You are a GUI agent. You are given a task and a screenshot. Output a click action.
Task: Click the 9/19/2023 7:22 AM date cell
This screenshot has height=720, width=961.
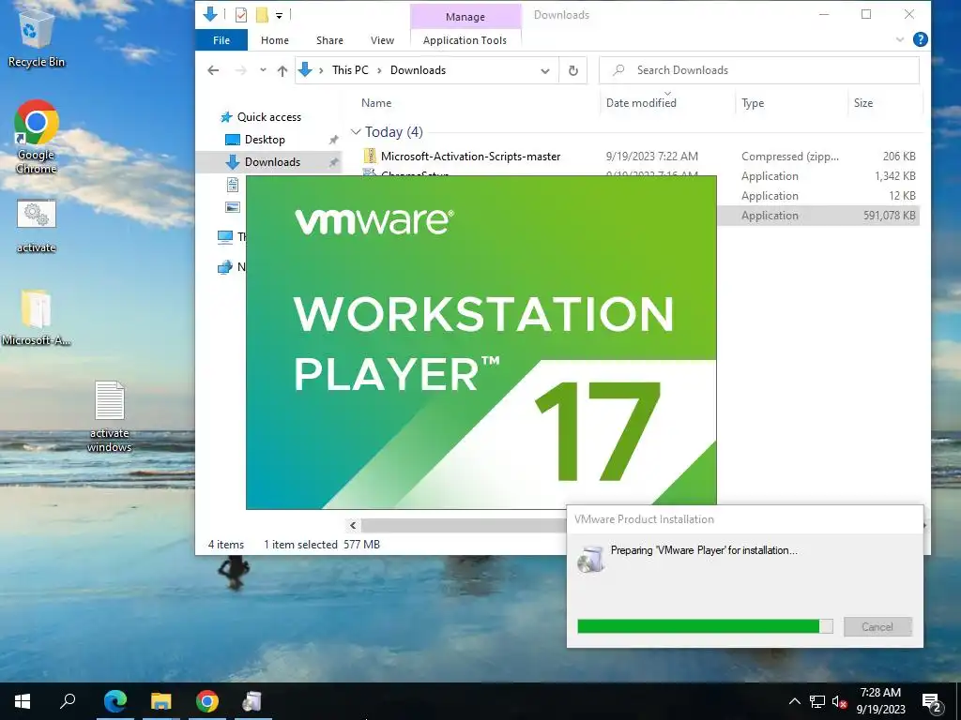tap(652, 157)
